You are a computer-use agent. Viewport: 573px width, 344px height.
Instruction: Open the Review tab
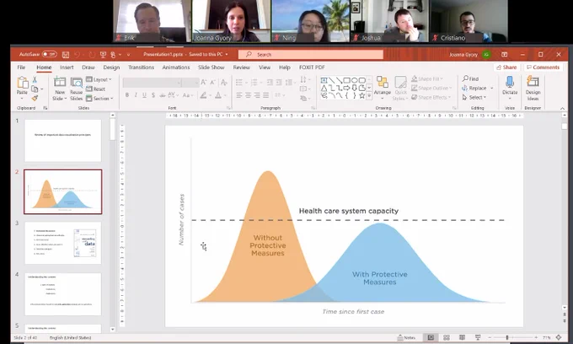pos(242,67)
